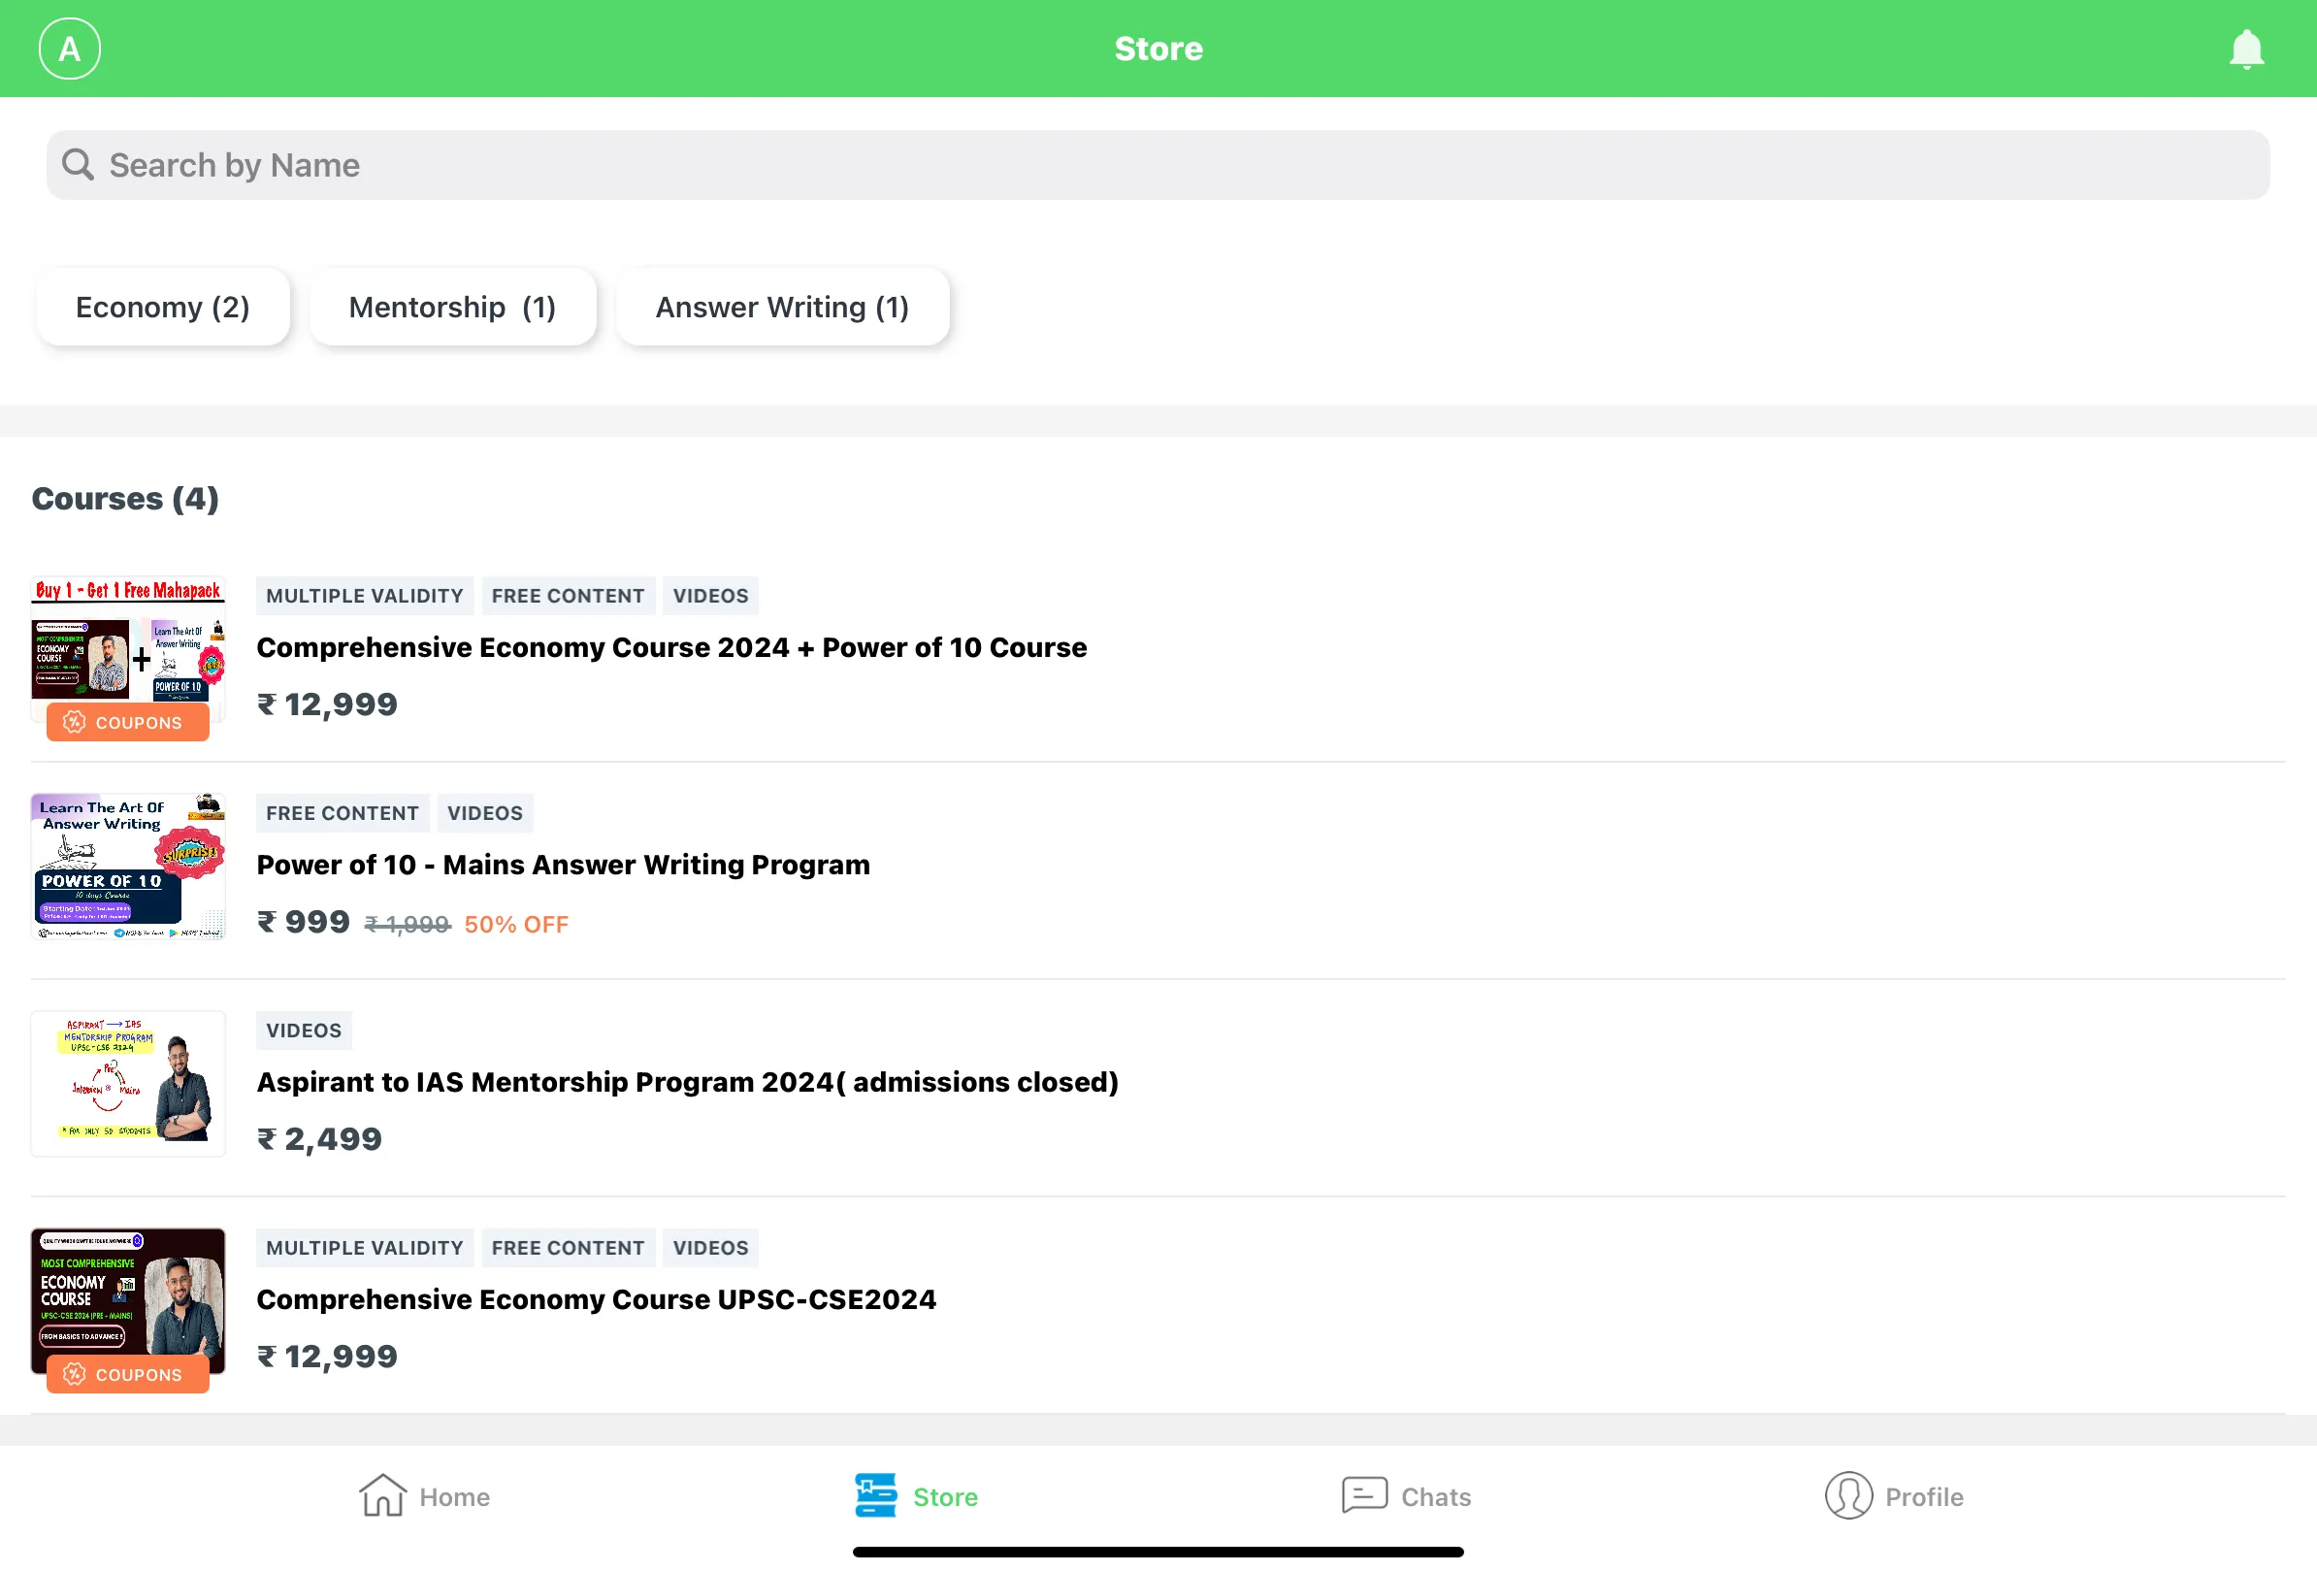Open Comprehensive Economy Course UPSC-CSE2024 thumbnail
This screenshot has height=1572, width=2317.
[x=128, y=1301]
